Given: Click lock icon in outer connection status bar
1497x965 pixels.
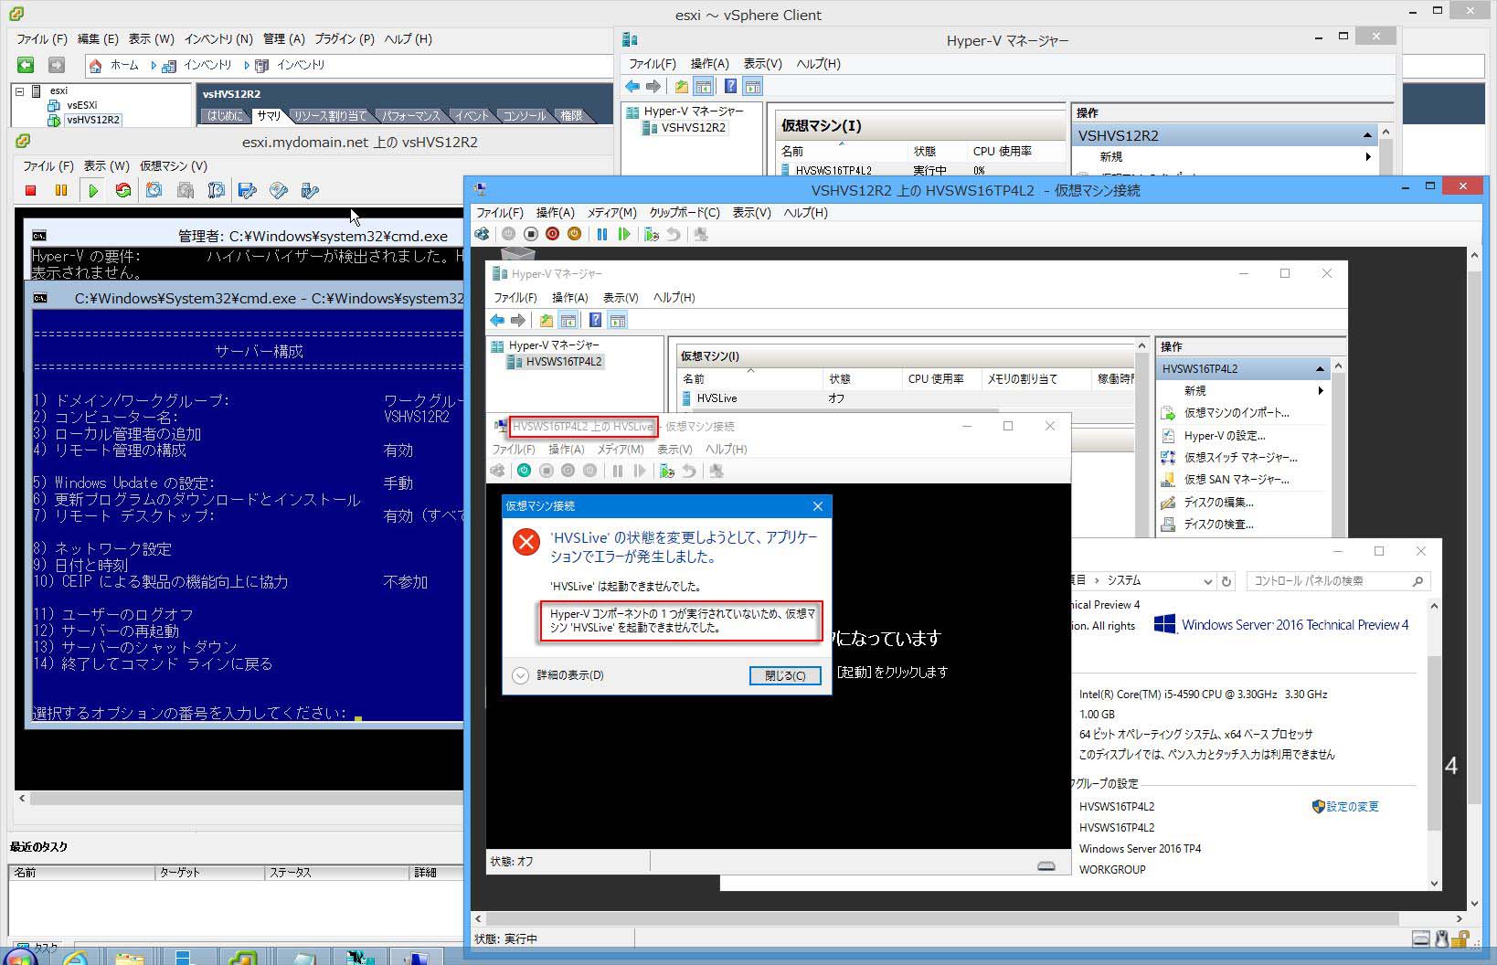Looking at the screenshot, I should 1461,938.
